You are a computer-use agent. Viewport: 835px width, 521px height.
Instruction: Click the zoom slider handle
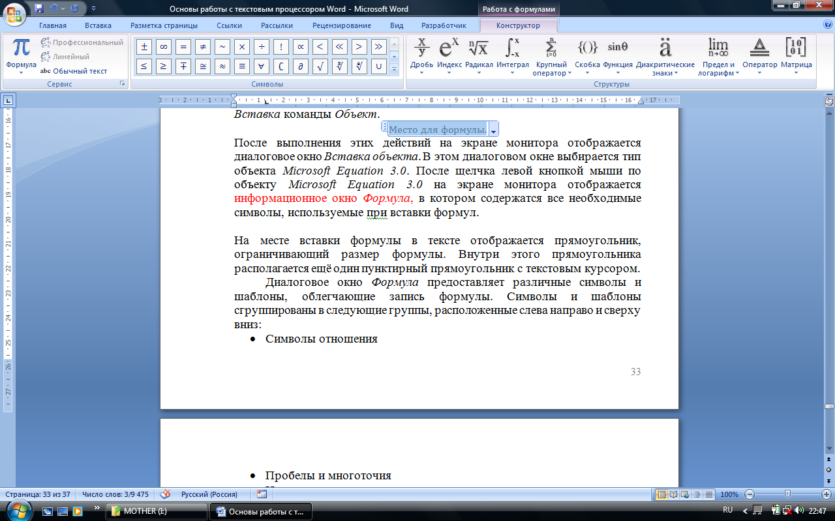pos(787,494)
